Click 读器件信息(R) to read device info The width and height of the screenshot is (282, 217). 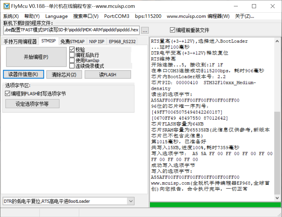pyautogui.click(x=23, y=74)
